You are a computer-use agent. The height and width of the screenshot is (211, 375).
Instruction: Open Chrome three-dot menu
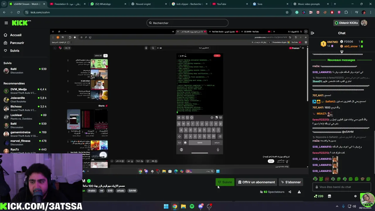tap(371, 12)
